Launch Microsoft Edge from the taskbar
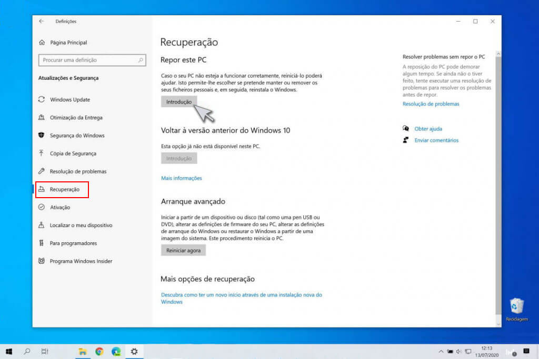Viewport: 539px width, 359px height. click(x=116, y=352)
